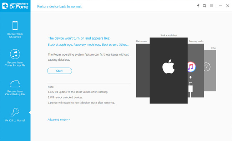232x141 pixels.
Task: Click the Recover from iTunes Backup File label
Action: 15,64
